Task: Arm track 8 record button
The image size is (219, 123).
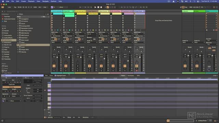Action: coord(137,71)
